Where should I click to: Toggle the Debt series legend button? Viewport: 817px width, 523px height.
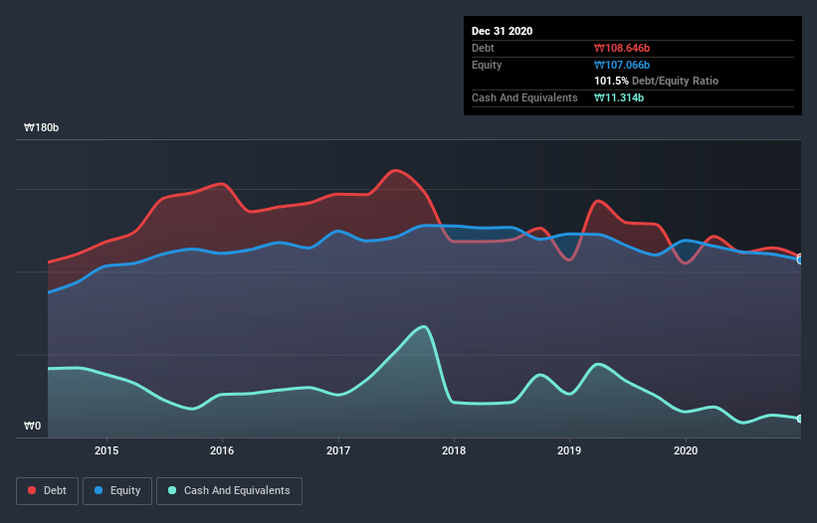point(48,491)
